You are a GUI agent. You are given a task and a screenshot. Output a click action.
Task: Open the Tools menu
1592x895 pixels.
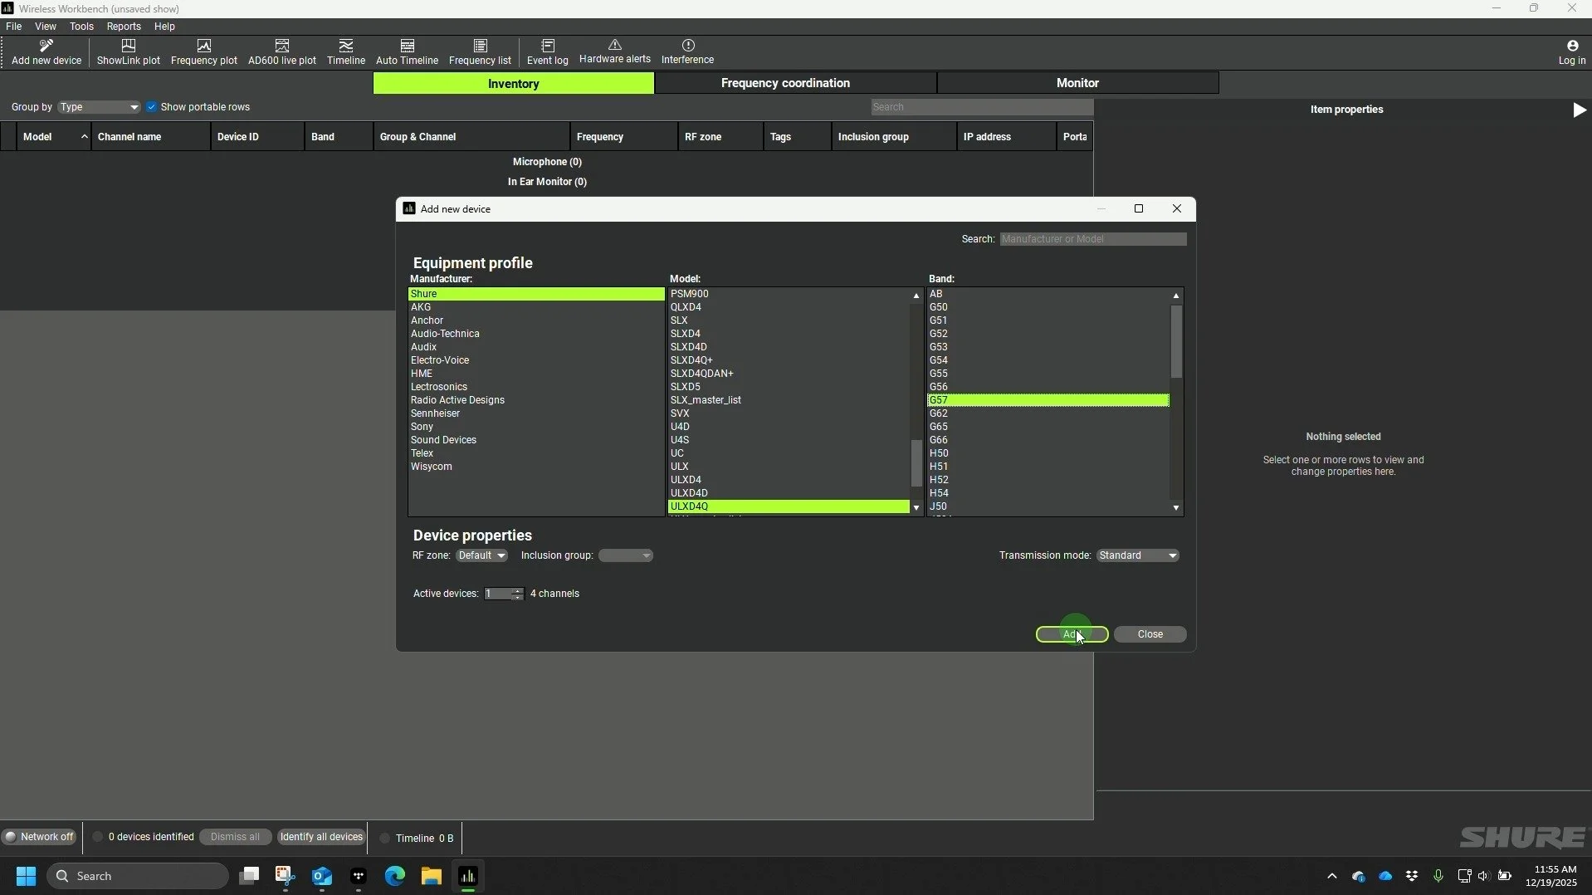(81, 27)
